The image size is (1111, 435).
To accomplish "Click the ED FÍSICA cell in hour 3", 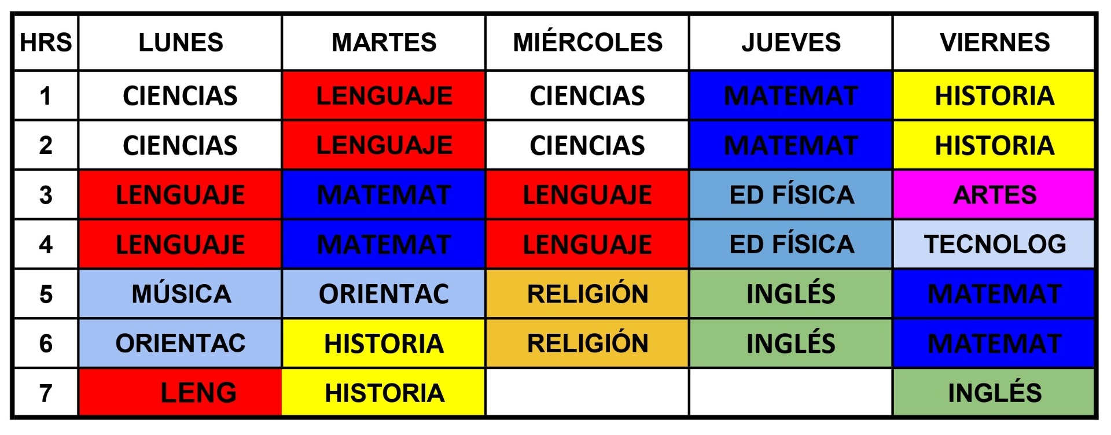I will tap(790, 195).
